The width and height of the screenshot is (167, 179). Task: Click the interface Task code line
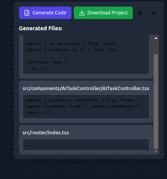click(46, 63)
